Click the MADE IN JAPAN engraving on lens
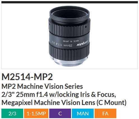Image resolution: width=139 pixels, height=119 pixels. point(71,41)
